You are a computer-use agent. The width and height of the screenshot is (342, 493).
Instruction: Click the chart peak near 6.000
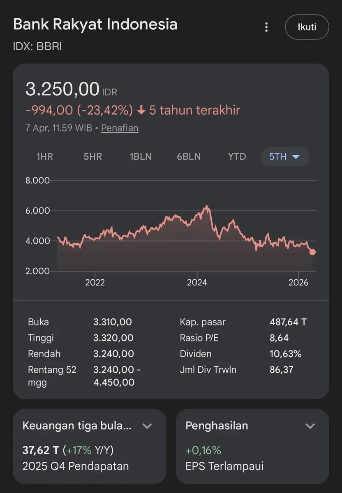(x=207, y=207)
